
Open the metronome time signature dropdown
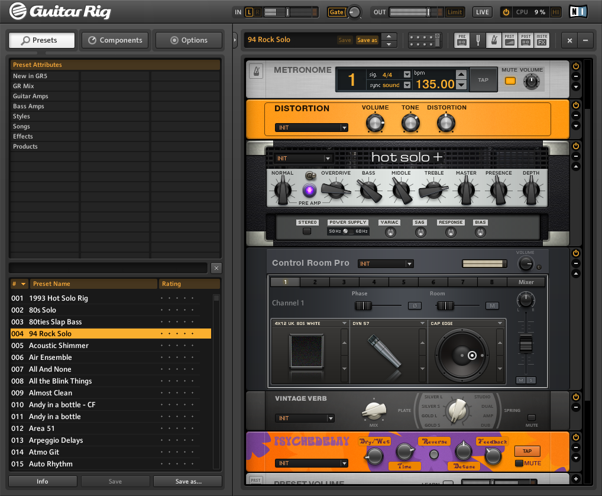(407, 75)
